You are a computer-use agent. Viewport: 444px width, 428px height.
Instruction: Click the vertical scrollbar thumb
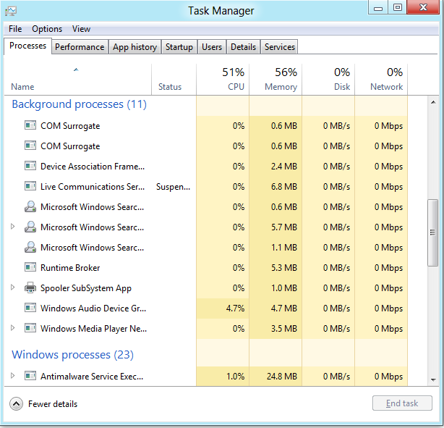click(x=432, y=232)
